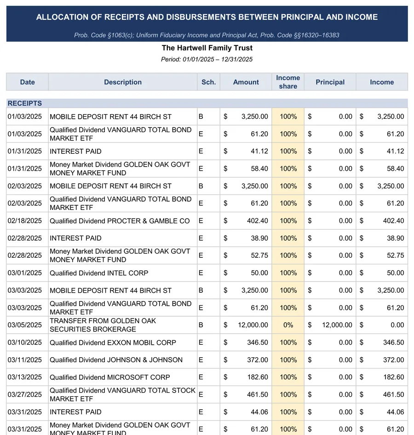
Task: Click the document title banner heading
Action: [x=207, y=17]
